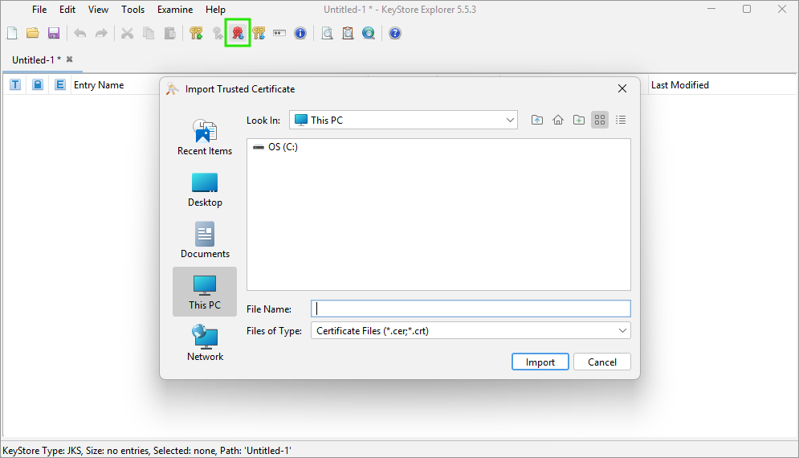This screenshot has height=458, width=799.
Task: Click the Import Trusted Certificate toolbar icon
Action: coord(238,33)
